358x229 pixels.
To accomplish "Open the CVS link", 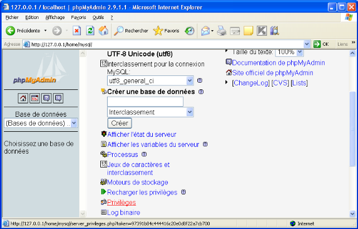I will click(x=280, y=83).
